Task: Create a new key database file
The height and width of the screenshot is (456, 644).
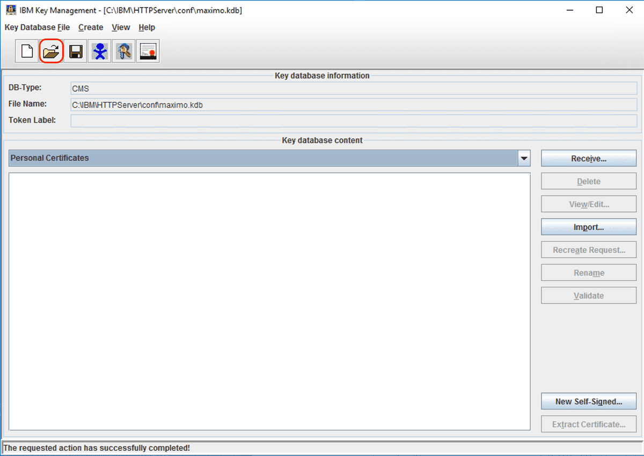Action: click(x=26, y=50)
